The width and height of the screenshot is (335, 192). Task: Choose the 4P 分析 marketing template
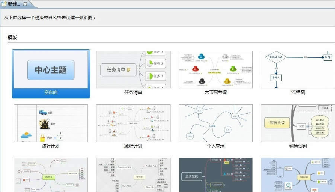pos(133,175)
